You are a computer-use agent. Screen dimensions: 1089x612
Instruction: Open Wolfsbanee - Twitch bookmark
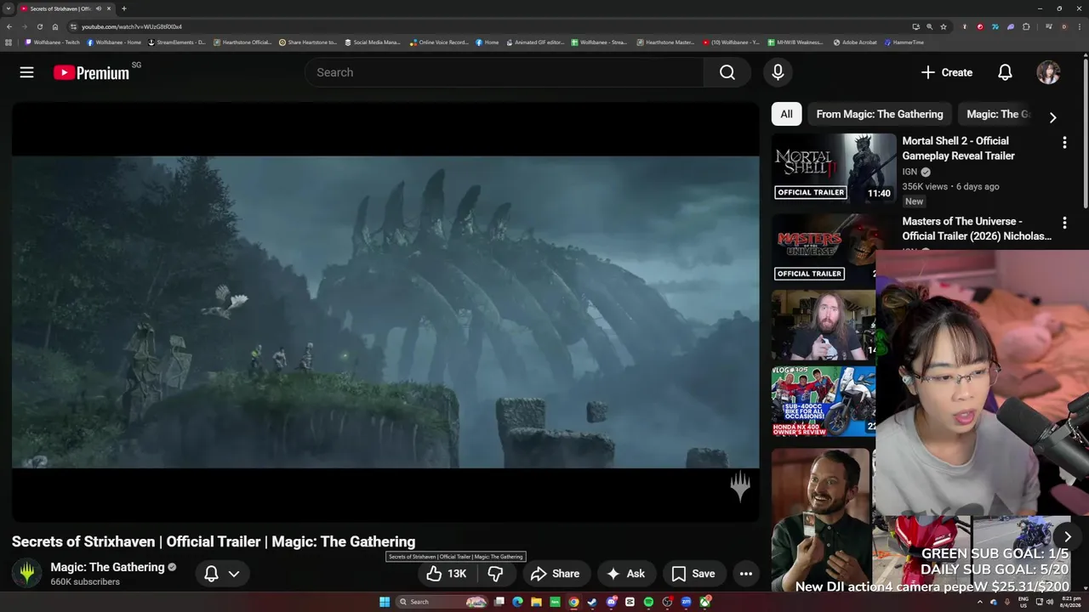pos(53,42)
